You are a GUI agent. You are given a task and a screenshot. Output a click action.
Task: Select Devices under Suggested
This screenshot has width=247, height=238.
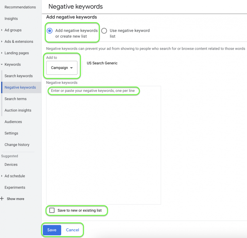click(x=11, y=164)
